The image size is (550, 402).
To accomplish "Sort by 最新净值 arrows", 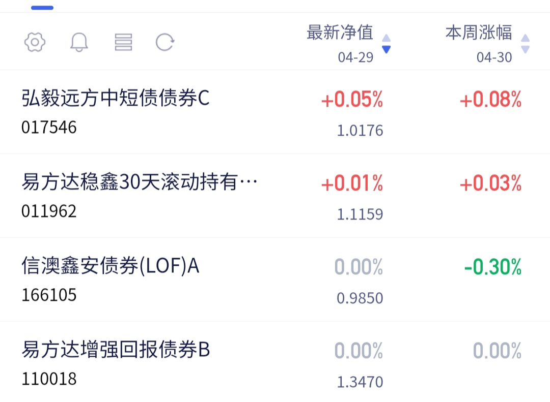I will point(386,44).
